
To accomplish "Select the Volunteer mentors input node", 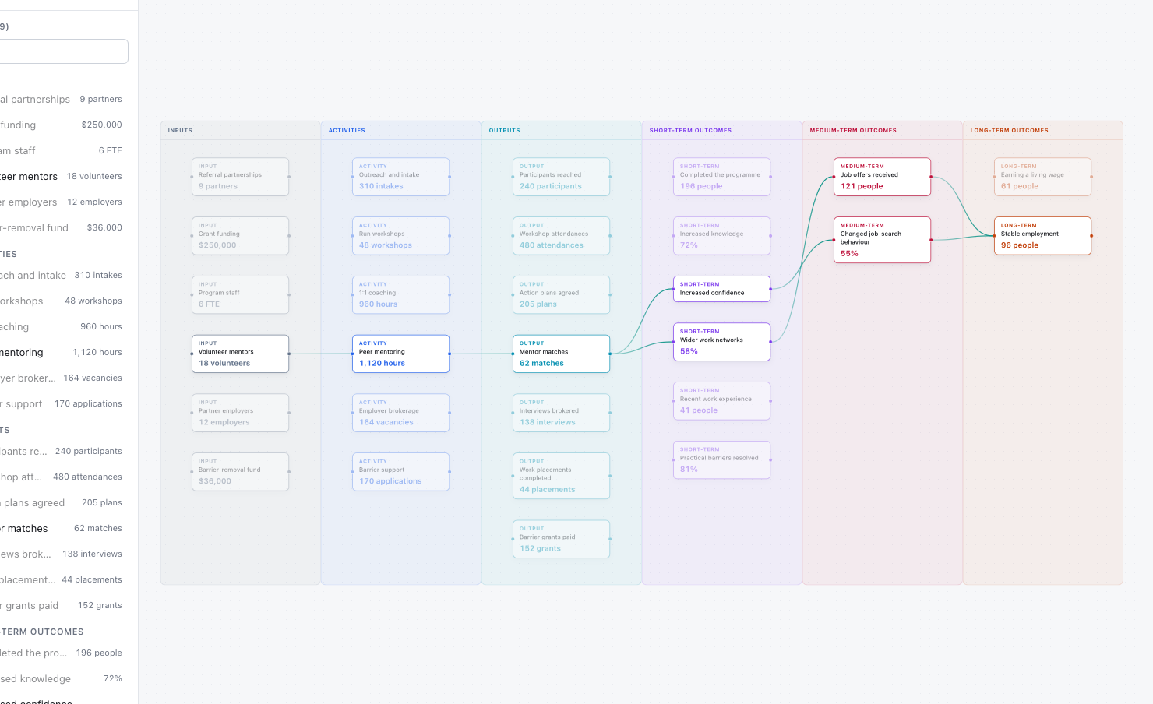I will [240, 354].
